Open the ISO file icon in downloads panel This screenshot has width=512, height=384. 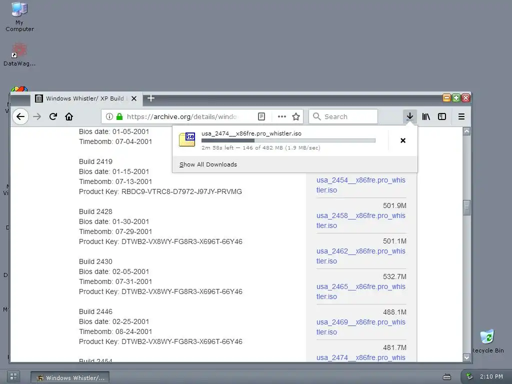tap(187, 139)
